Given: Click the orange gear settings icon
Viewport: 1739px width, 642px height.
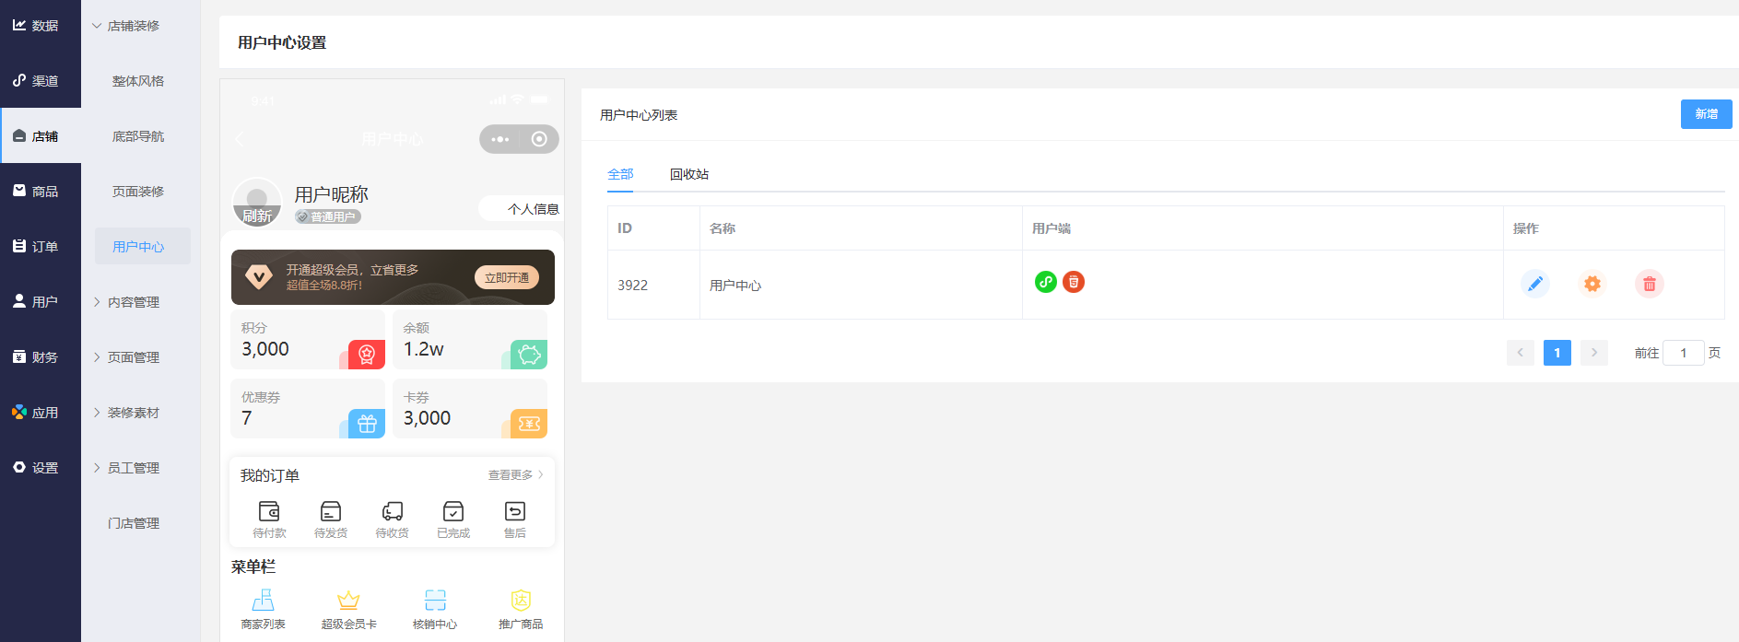Looking at the screenshot, I should [x=1592, y=284].
